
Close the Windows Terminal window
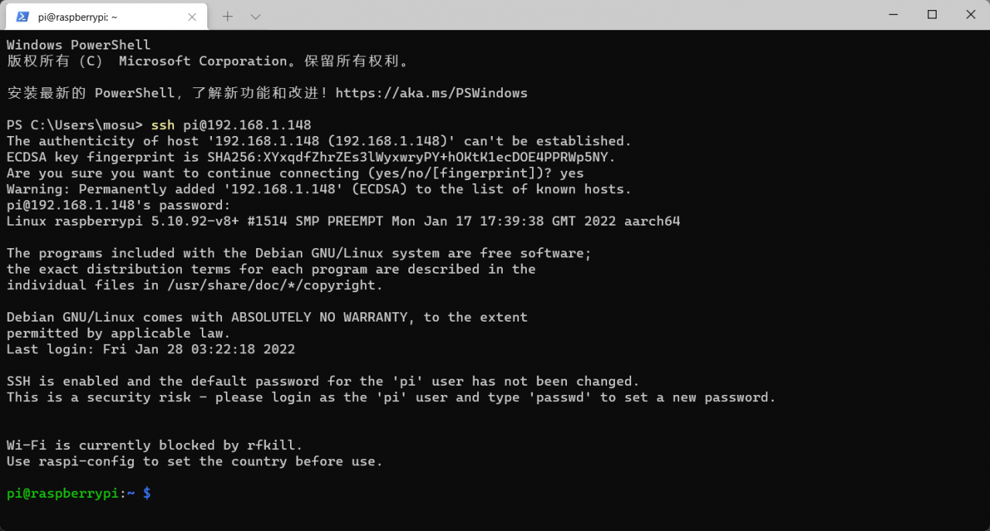click(971, 15)
